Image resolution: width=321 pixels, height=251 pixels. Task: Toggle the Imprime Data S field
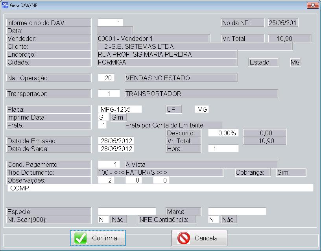[103, 117]
